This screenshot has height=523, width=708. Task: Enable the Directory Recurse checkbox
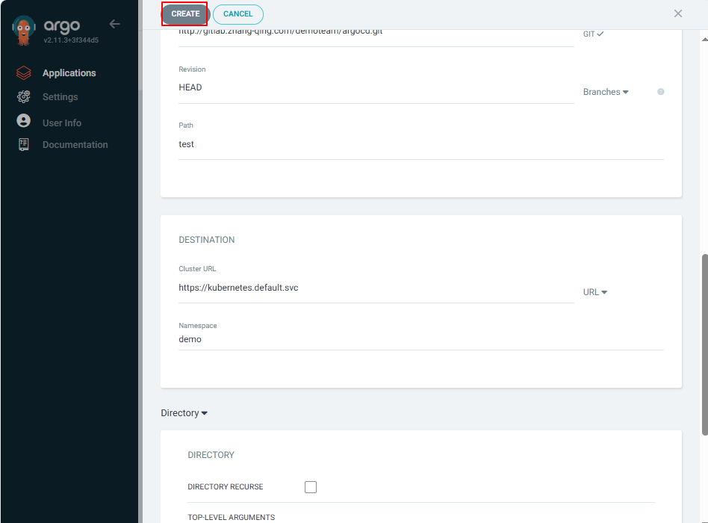[311, 487]
